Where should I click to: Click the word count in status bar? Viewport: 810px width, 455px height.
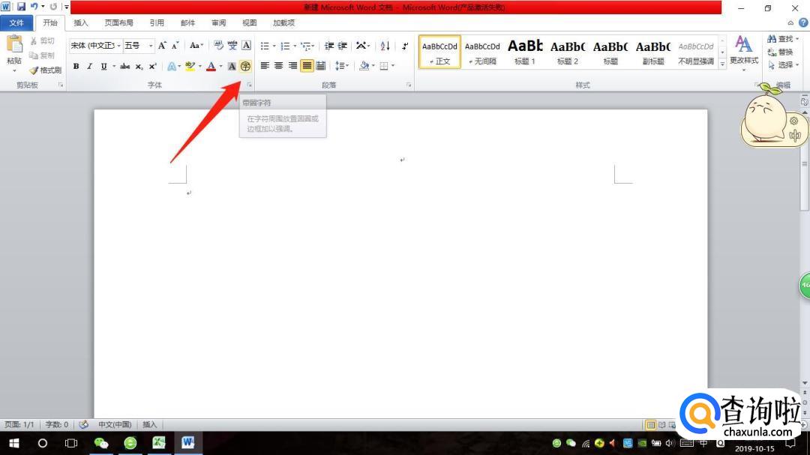(57, 424)
